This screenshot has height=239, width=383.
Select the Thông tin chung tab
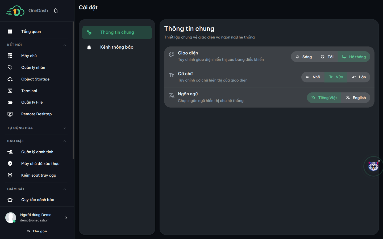pos(117,32)
